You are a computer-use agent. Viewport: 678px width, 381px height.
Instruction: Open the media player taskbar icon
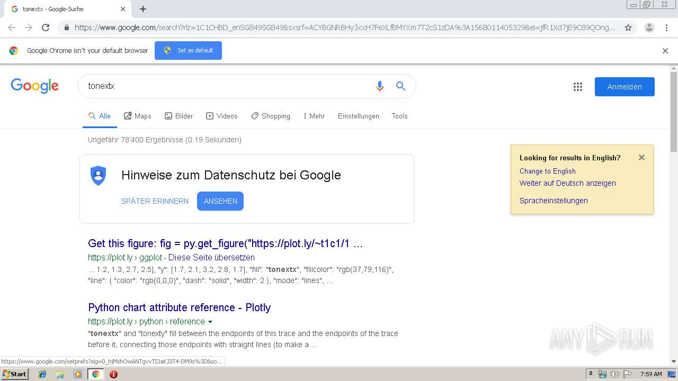pos(78,374)
